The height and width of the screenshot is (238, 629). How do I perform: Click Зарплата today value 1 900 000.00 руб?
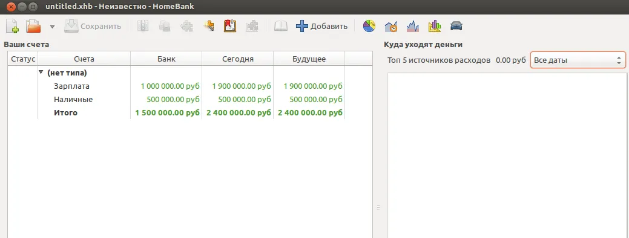242,86
